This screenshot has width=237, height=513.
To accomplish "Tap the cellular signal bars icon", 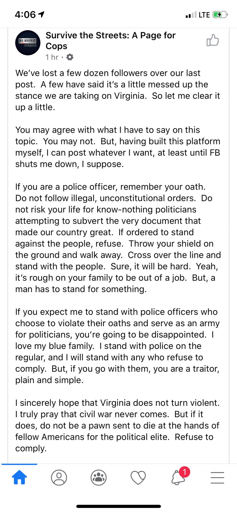I will click(x=191, y=15).
